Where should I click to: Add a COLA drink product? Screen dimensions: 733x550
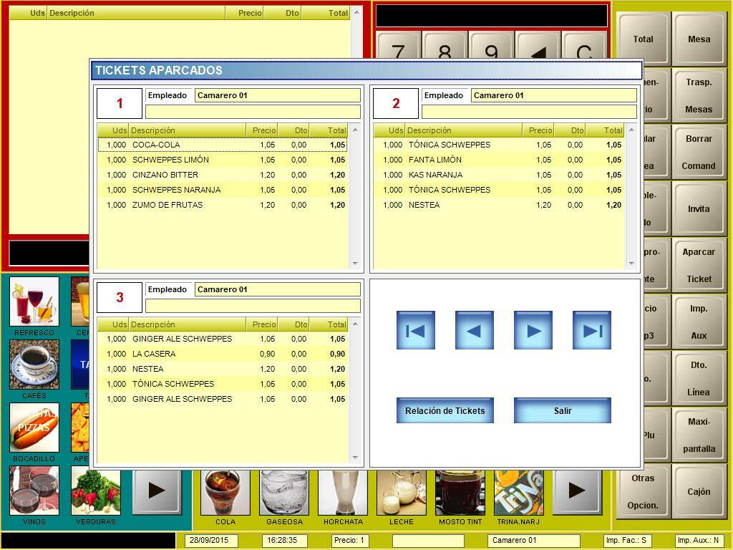pos(225,493)
